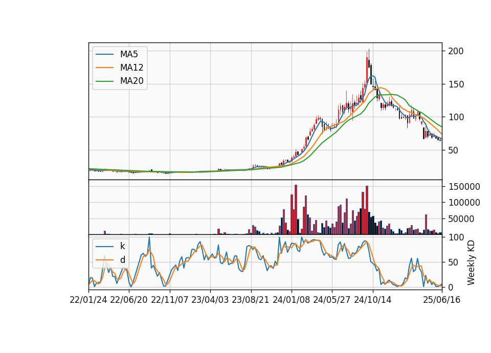Click the blue MA5 legend line sample
Image resolution: width=491 pixels, height=353 pixels.
pyautogui.click(x=104, y=55)
